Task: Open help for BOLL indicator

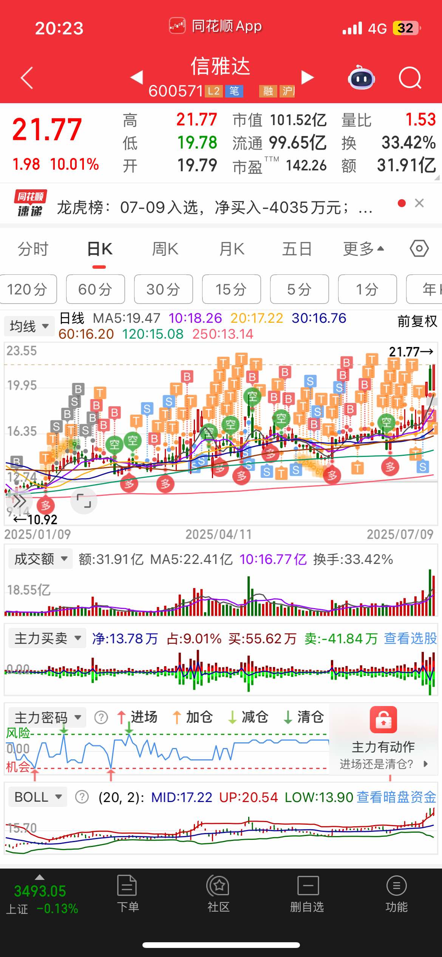Action: pos(82,797)
